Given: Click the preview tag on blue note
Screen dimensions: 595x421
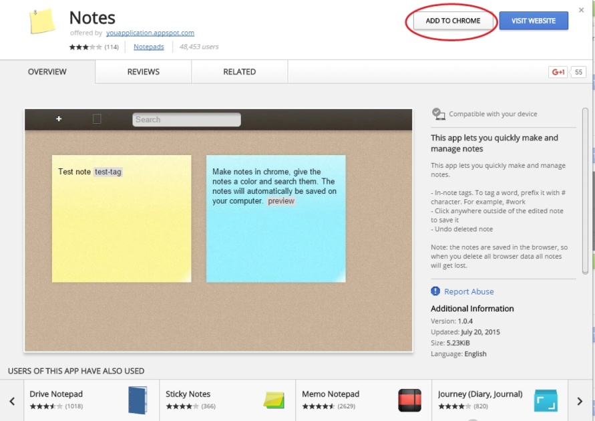Looking at the screenshot, I should [281, 201].
